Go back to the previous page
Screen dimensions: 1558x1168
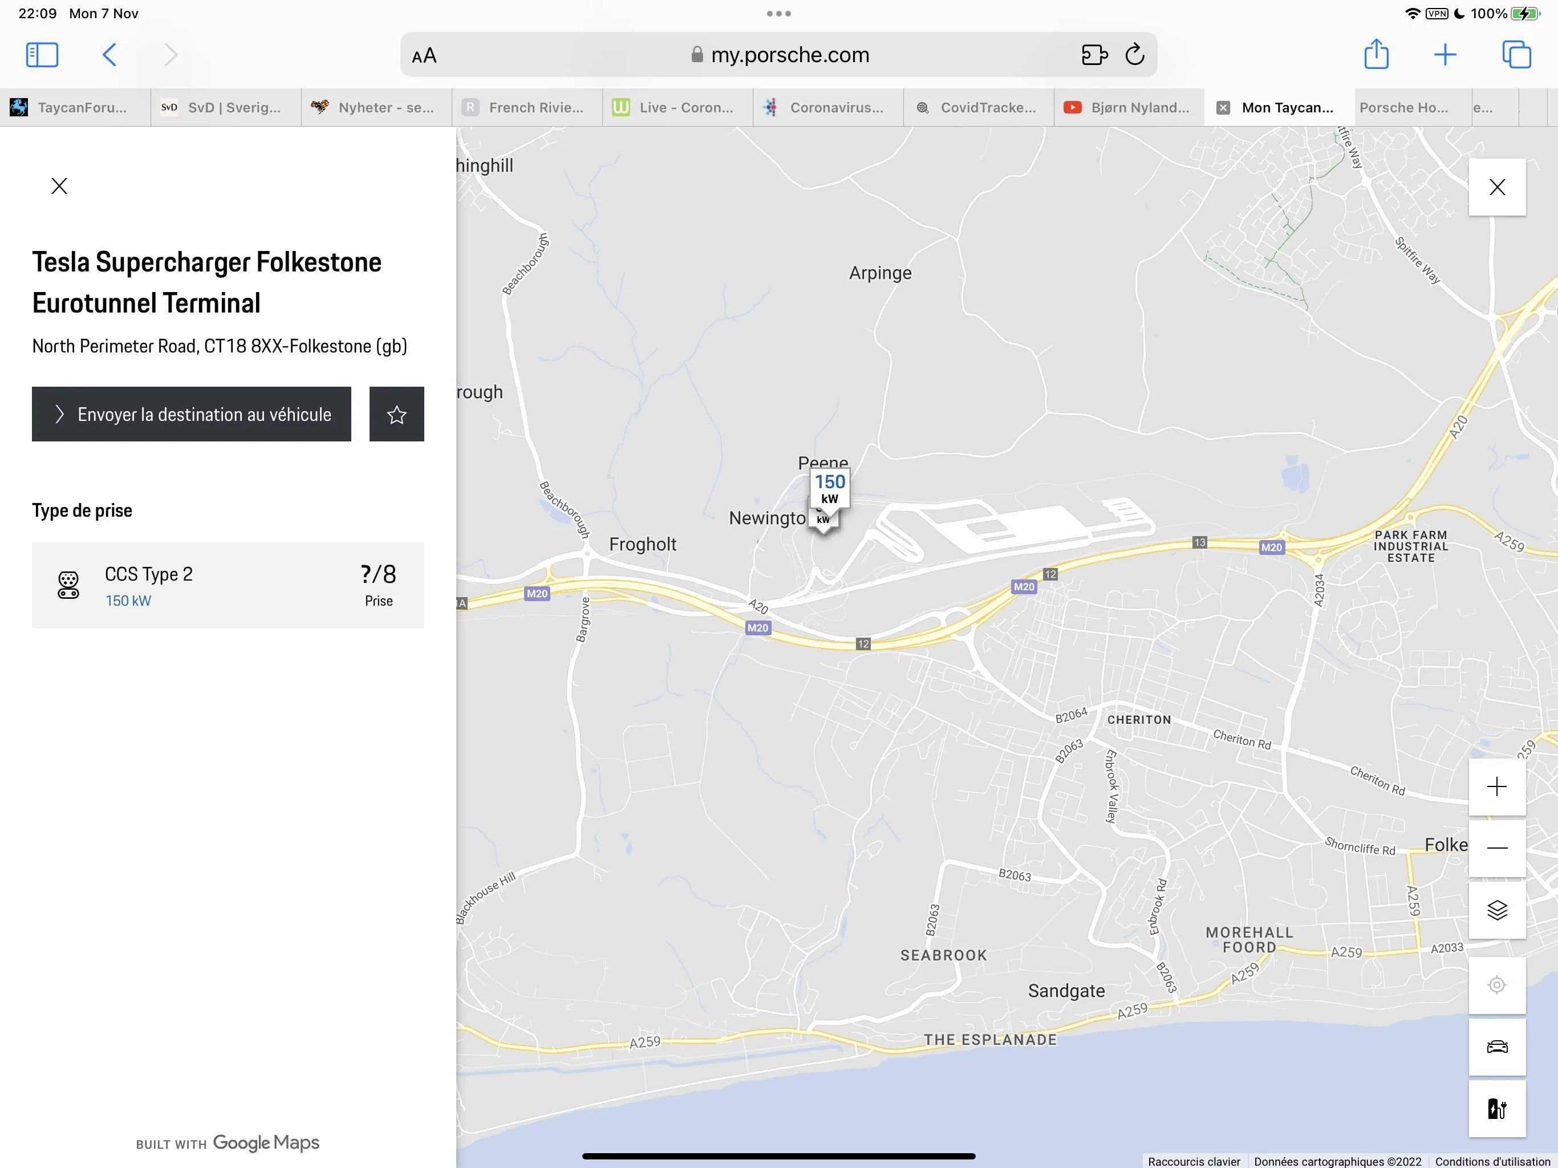tap(109, 55)
